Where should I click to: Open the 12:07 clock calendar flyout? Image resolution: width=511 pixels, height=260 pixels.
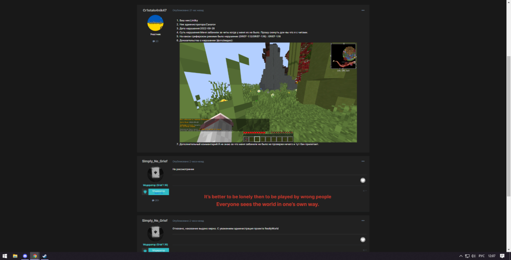(492, 256)
